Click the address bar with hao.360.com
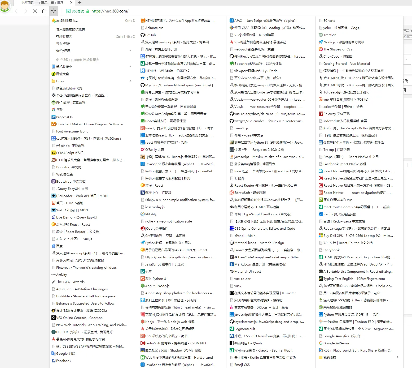 coord(110,11)
